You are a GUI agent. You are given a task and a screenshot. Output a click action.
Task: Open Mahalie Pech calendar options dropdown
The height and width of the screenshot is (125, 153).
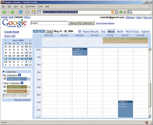[29, 79]
